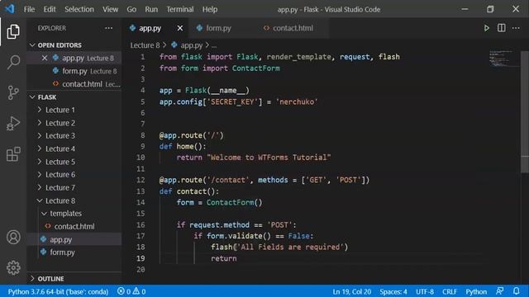
Task: Click the editor vertical scrollbar
Action: tap(525, 111)
